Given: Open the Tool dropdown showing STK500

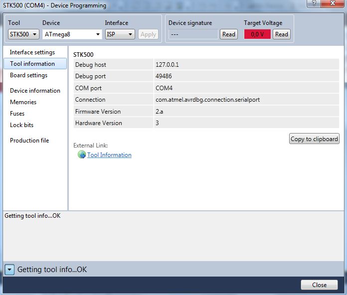Looking at the screenshot, I should (x=23, y=34).
